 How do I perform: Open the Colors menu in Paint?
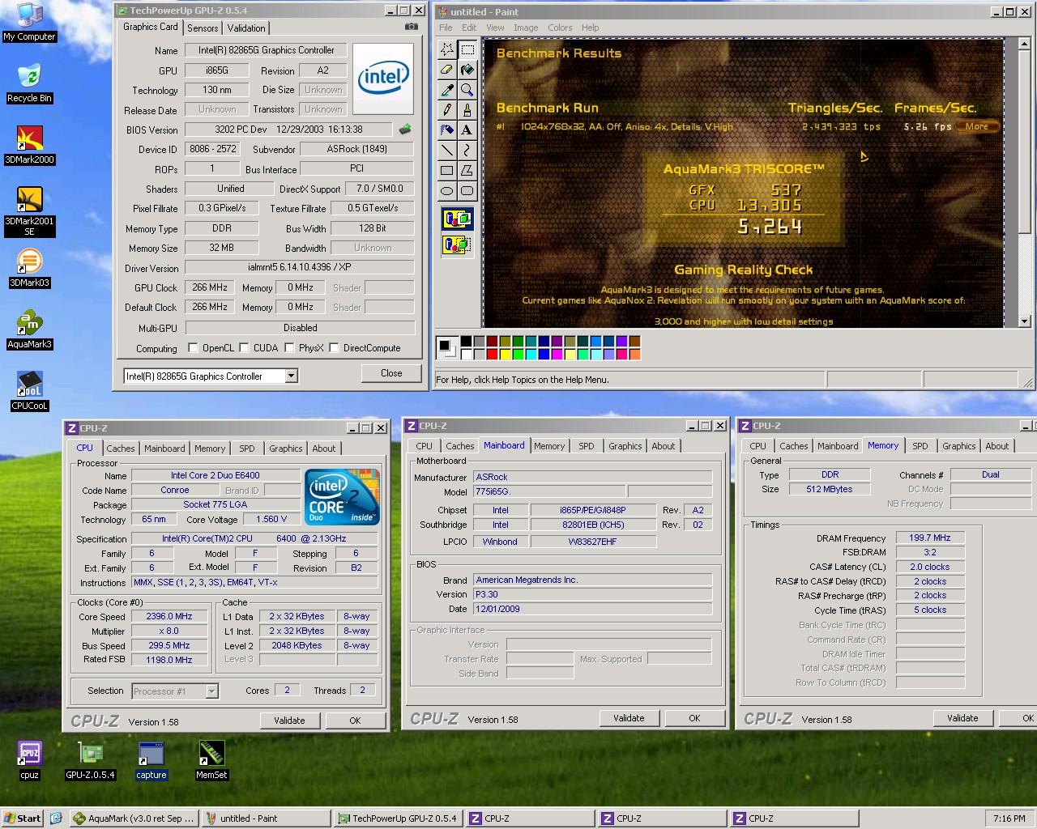coord(560,28)
